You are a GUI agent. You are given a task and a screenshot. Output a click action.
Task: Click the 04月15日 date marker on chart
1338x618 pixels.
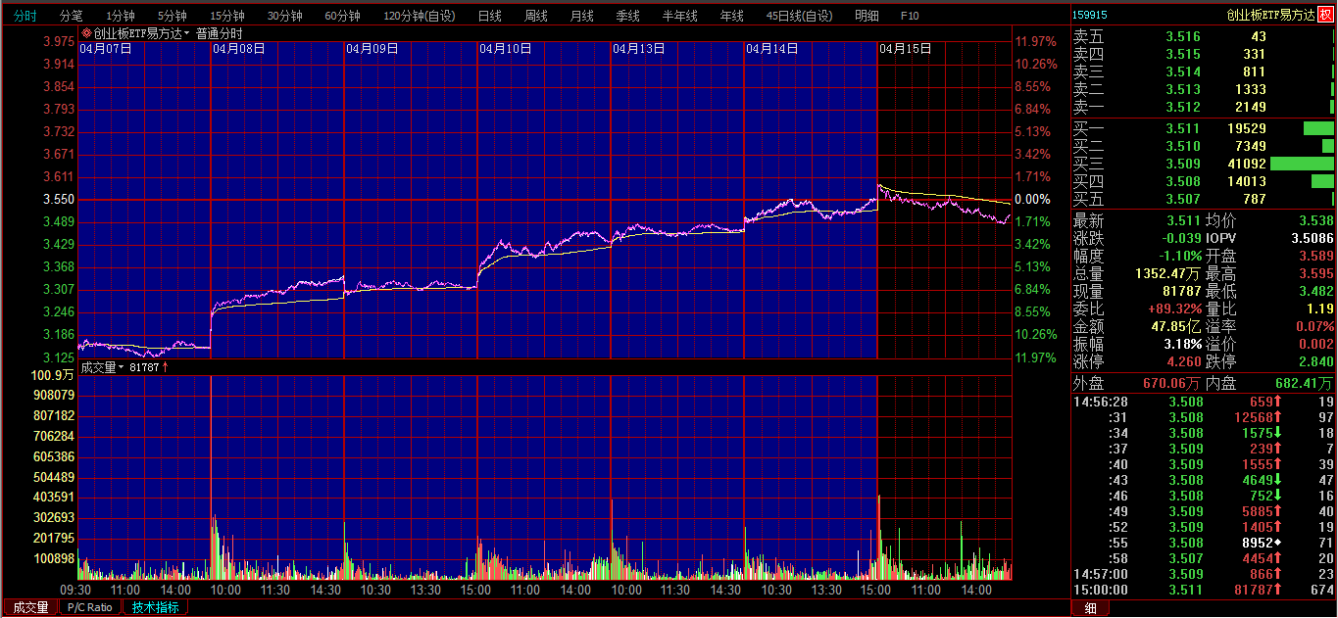click(905, 48)
